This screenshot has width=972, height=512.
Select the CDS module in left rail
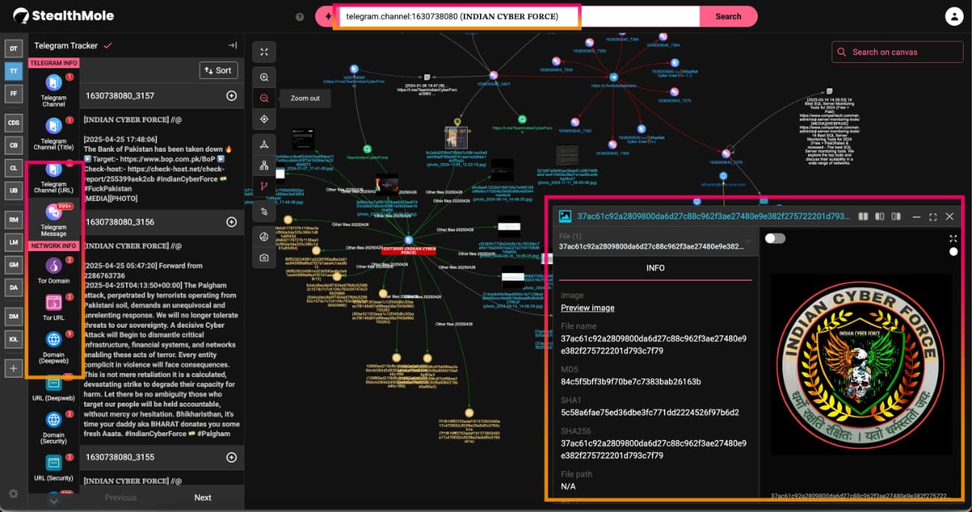point(14,122)
